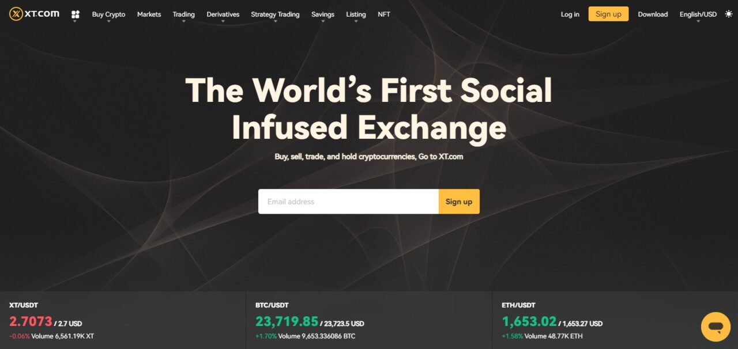Open the Savings menu
The width and height of the screenshot is (738, 349).
coord(322,14)
